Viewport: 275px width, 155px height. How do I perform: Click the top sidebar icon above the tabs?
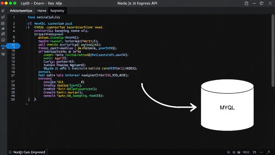[x=3, y=11]
